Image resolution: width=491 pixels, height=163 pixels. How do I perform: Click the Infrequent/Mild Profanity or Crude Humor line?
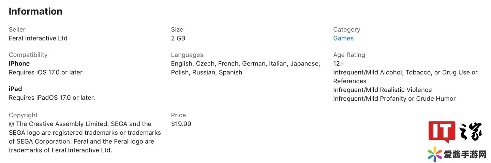[x=394, y=99]
